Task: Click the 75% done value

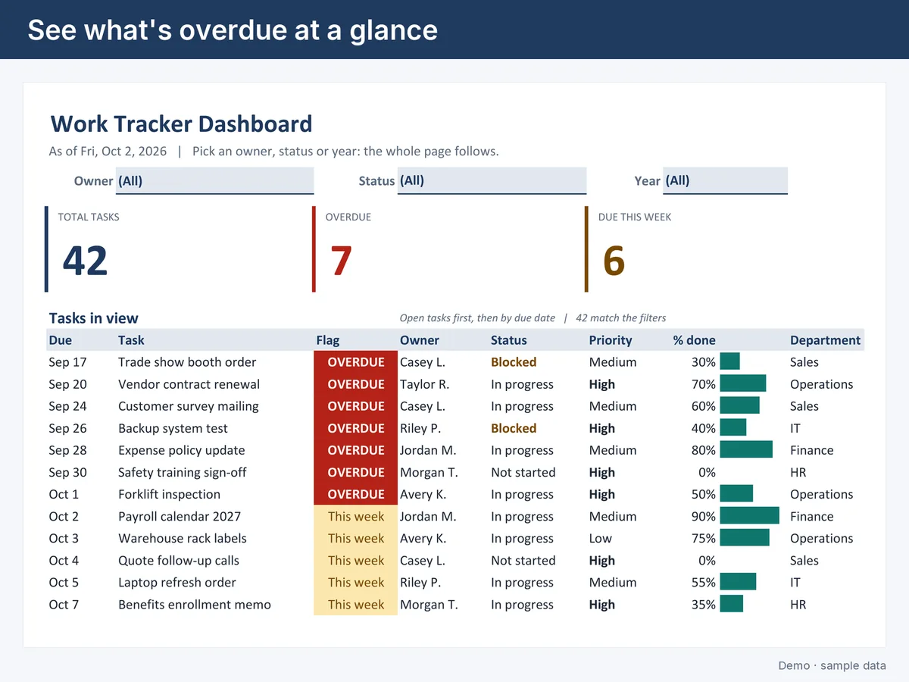Action: [x=704, y=538]
